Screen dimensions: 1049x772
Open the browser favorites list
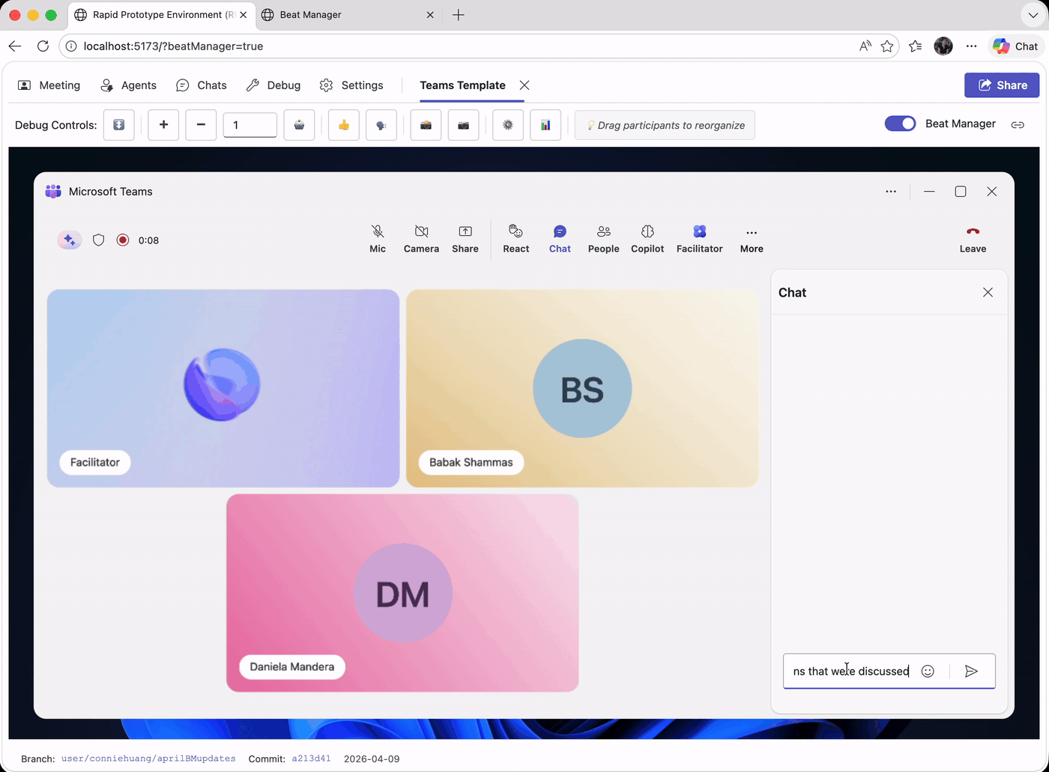click(x=915, y=46)
